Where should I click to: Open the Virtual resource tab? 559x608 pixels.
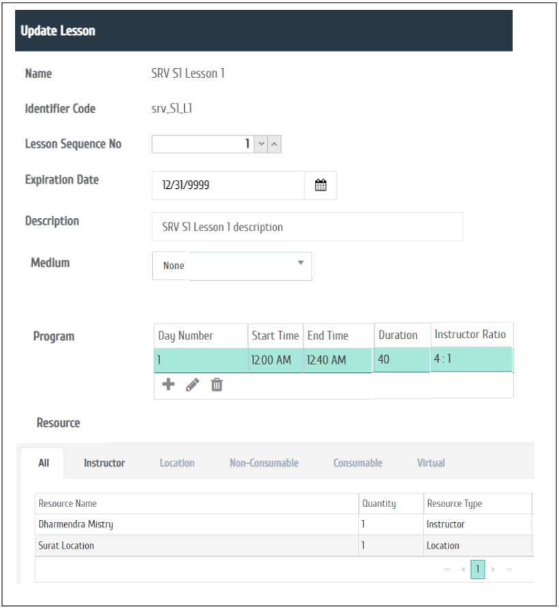coord(431,463)
